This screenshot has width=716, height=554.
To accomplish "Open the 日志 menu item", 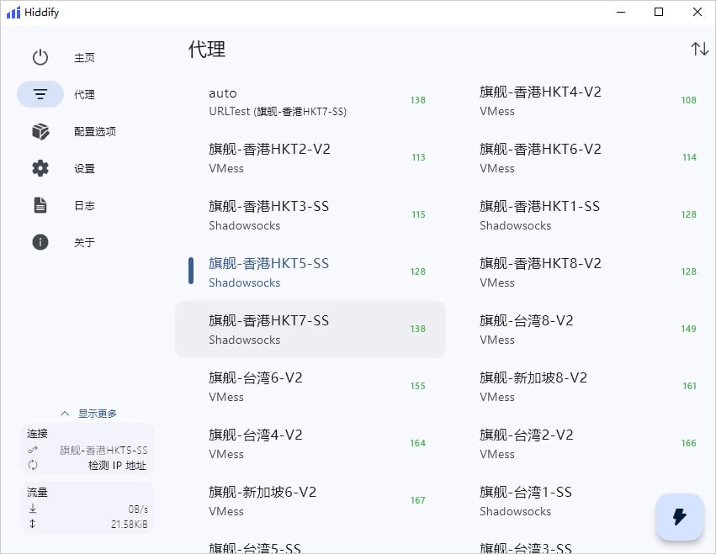I will [x=84, y=205].
